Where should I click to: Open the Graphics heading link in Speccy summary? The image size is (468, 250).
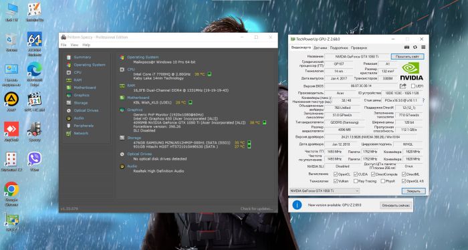[x=135, y=110]
